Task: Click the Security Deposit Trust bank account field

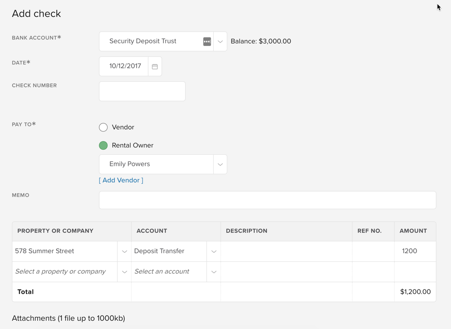Action: 150,41
